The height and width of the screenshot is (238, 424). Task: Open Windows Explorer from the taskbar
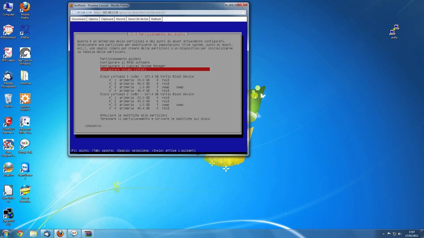click(33, 234)
